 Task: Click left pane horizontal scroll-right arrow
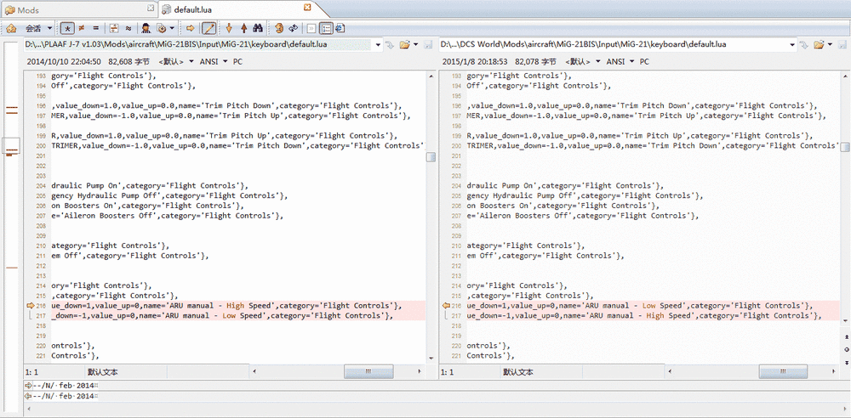point(419,371)
